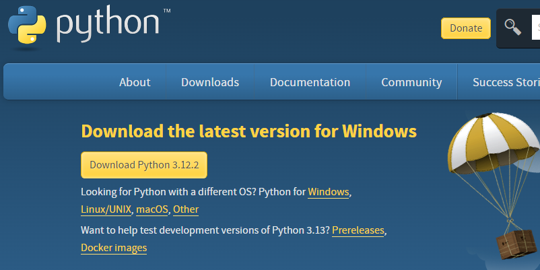Screen dimensions: 540x270
Task: Open the Downloads menu
Action: point(210,82)
